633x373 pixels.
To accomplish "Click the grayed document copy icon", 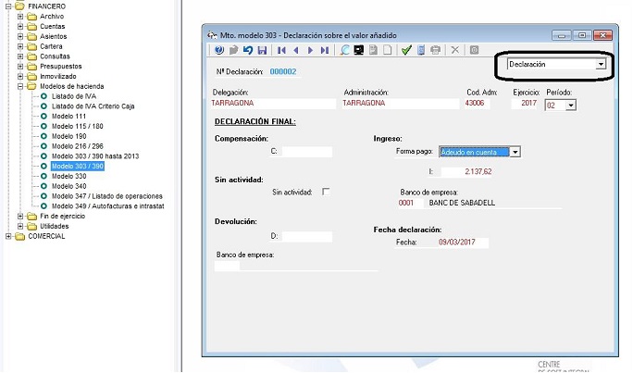I will pyautogui.click(x=373, y=50).
